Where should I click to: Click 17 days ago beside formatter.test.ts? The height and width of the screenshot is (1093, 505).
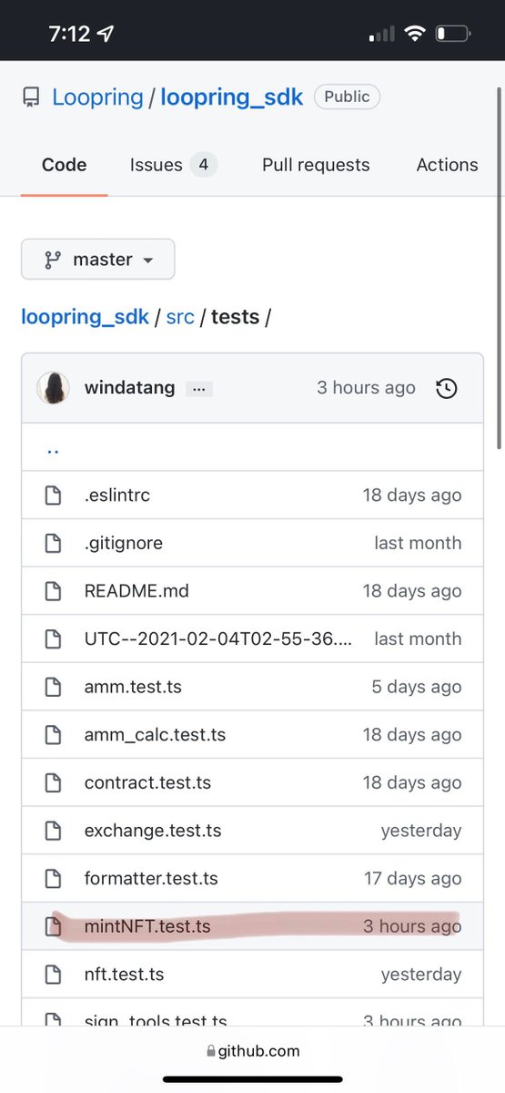[413, 878]
